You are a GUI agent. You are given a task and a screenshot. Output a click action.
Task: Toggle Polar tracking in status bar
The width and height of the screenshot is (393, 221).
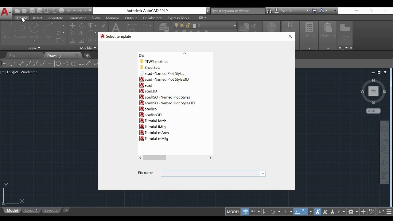(x=273, y=212)
